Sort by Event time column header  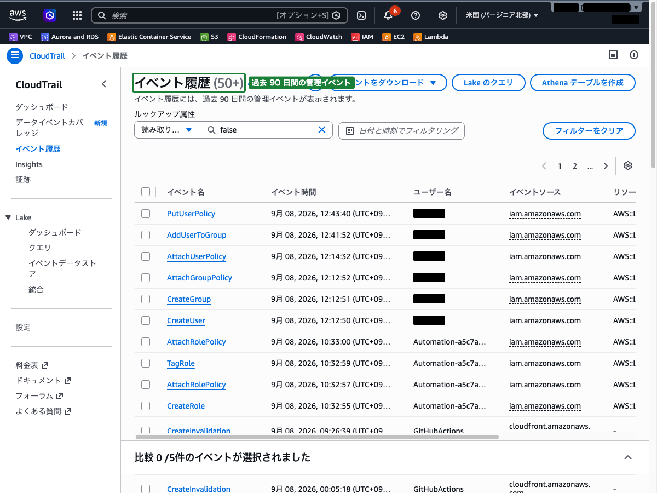pos(293,192)
